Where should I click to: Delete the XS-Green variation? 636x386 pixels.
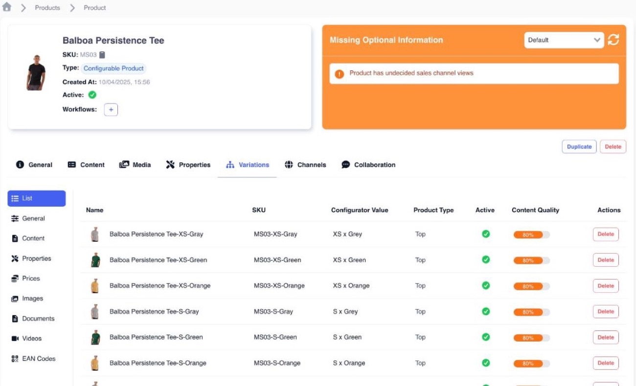606,260
